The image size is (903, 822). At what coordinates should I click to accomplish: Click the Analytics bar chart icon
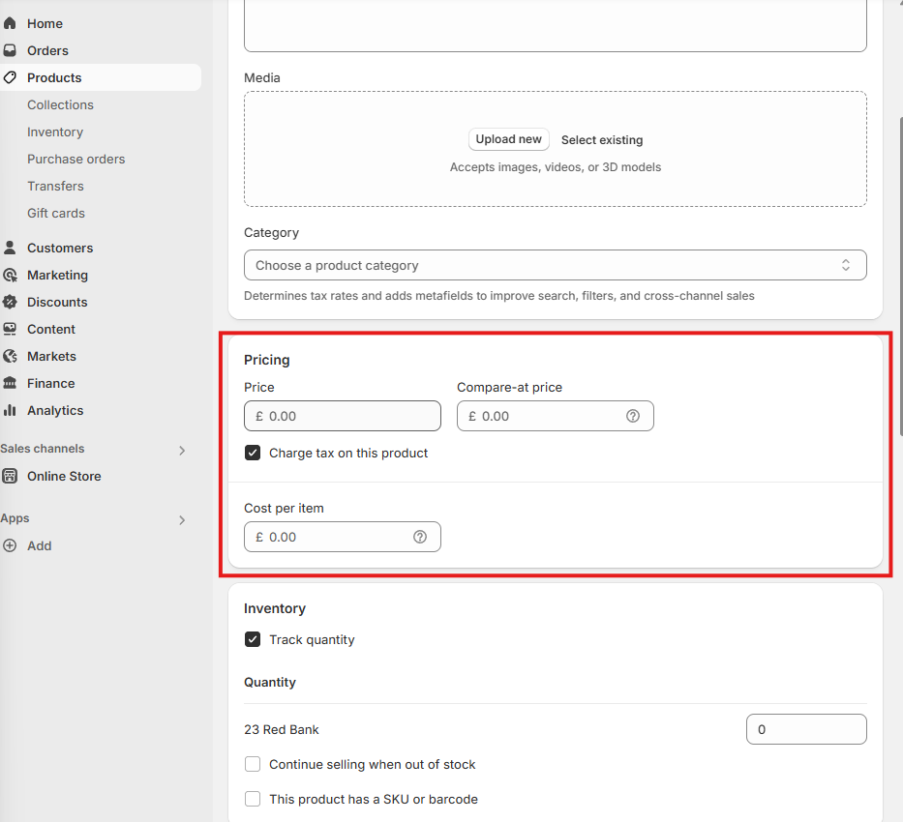click(x=10, y=410)
